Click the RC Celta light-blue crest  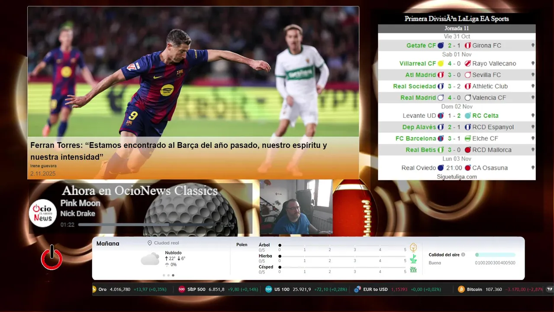pos(467,116)
